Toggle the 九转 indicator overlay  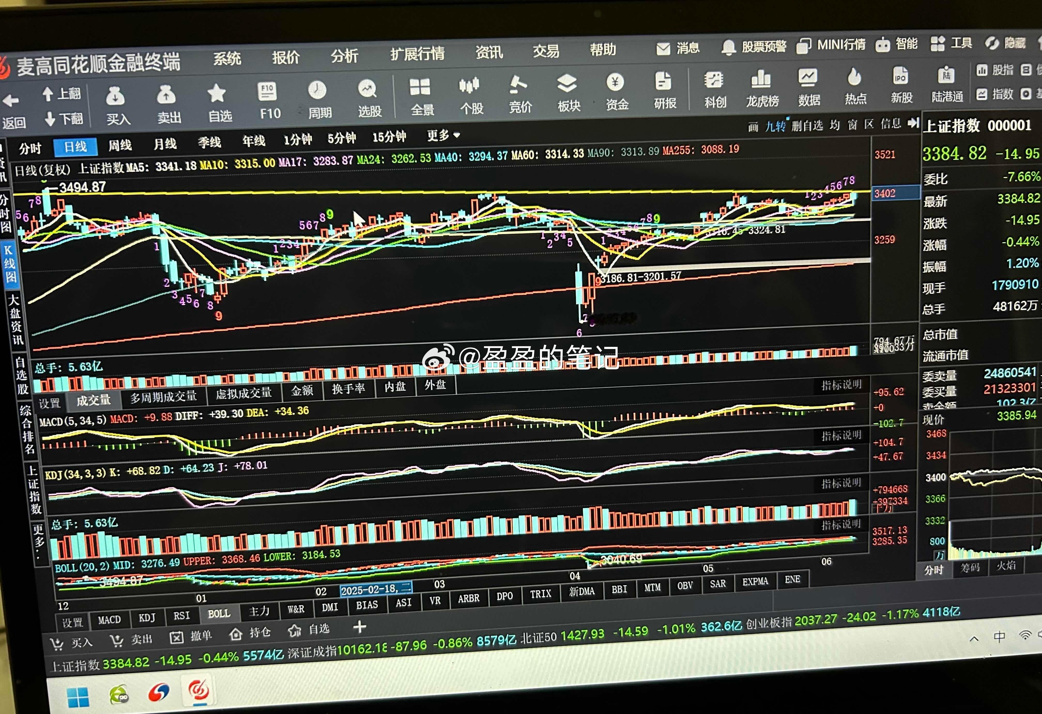[x=775, y=126]
